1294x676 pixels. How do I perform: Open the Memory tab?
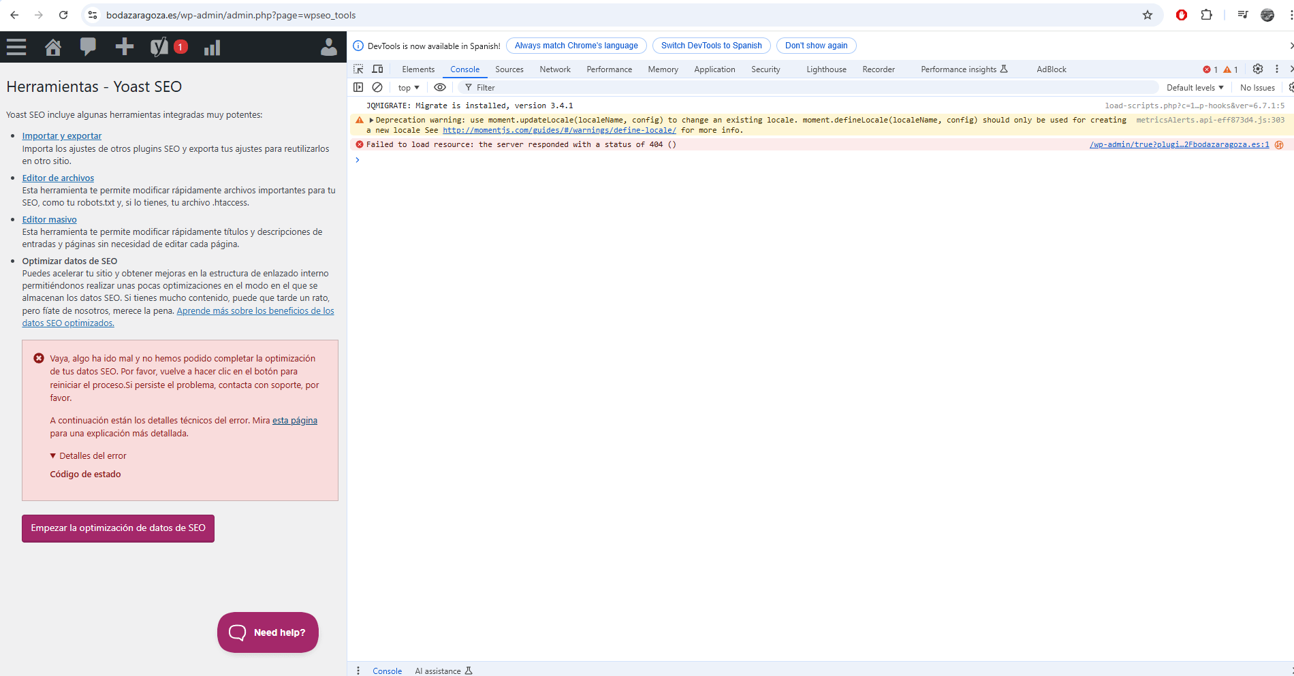663,69
